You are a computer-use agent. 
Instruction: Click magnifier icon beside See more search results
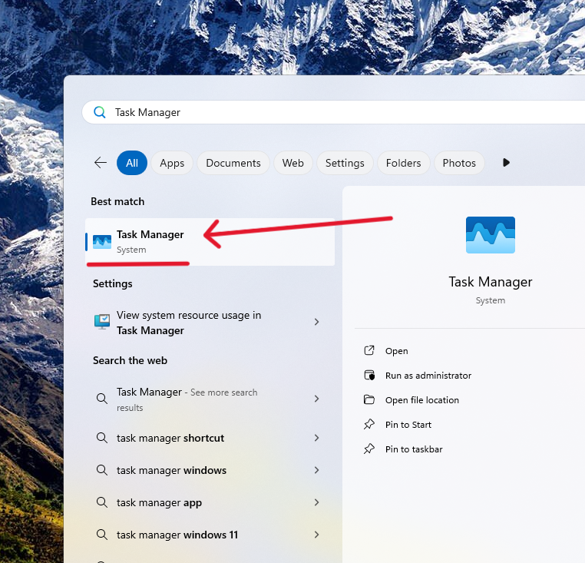click(x=102, y=399)
